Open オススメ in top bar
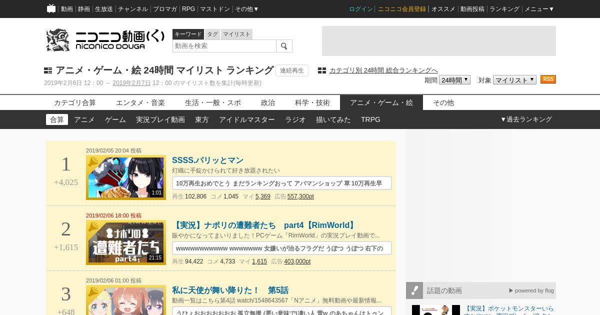The height and width of the screenshot is (315, 600). pos(443,9)
